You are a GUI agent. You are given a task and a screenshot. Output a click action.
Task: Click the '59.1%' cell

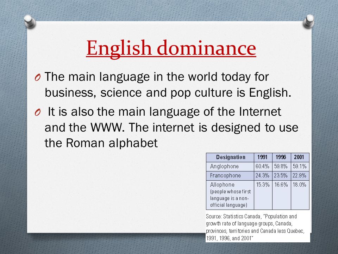[300, 166]
